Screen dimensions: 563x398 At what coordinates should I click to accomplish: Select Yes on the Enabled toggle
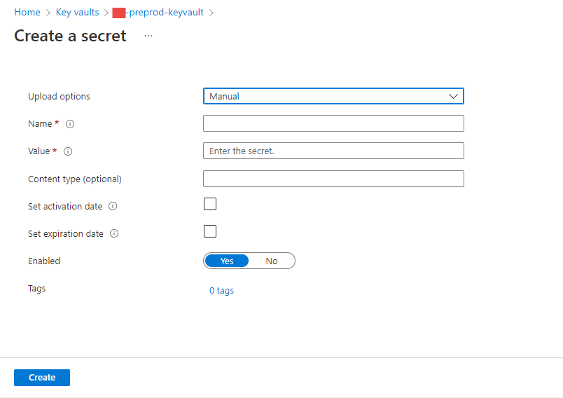[227, 261]
